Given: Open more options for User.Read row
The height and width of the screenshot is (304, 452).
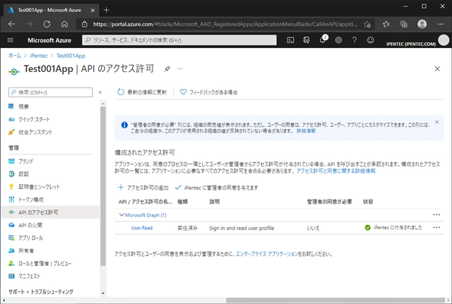Looking at the screenshot, I should tap(436, 227).
